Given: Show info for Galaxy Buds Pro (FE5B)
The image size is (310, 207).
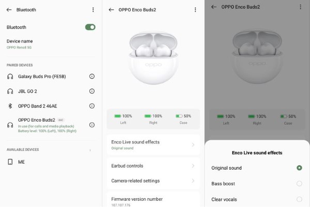Looking at the screenshot, I should [92, 77].
